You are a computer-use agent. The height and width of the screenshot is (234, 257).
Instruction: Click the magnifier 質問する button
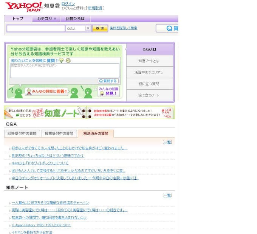[x=108, y=81]
